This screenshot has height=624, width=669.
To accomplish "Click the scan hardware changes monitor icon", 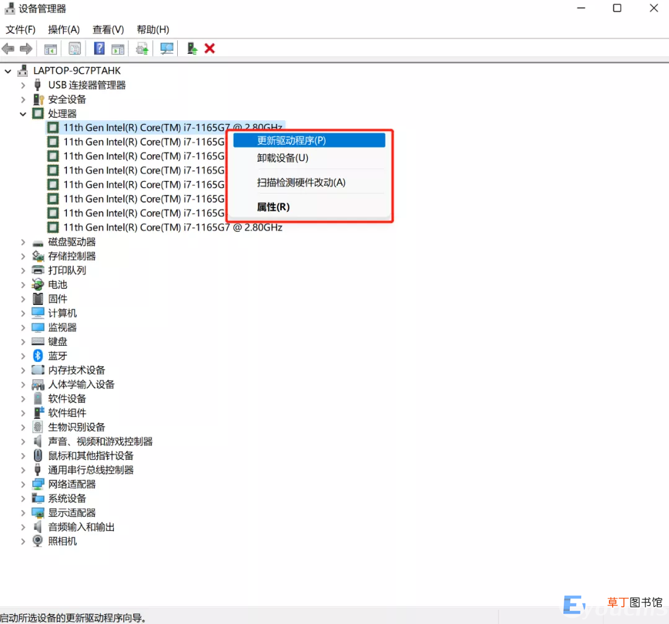I will coord(167,49).
